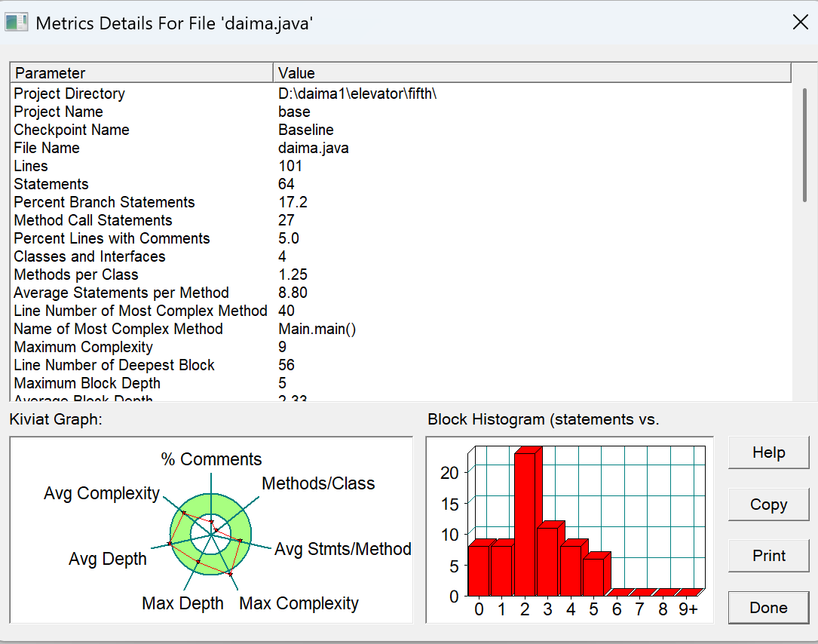Viewport: 818px width, 644px height.
Task: Select Line Number of Most Complex Method
Action: (400, 311)
